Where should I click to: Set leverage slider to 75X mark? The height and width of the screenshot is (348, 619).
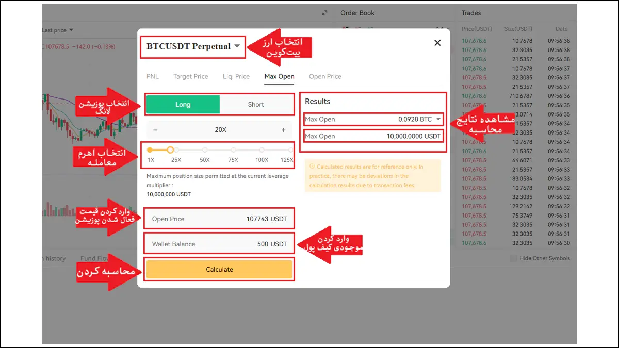point(233,150)
